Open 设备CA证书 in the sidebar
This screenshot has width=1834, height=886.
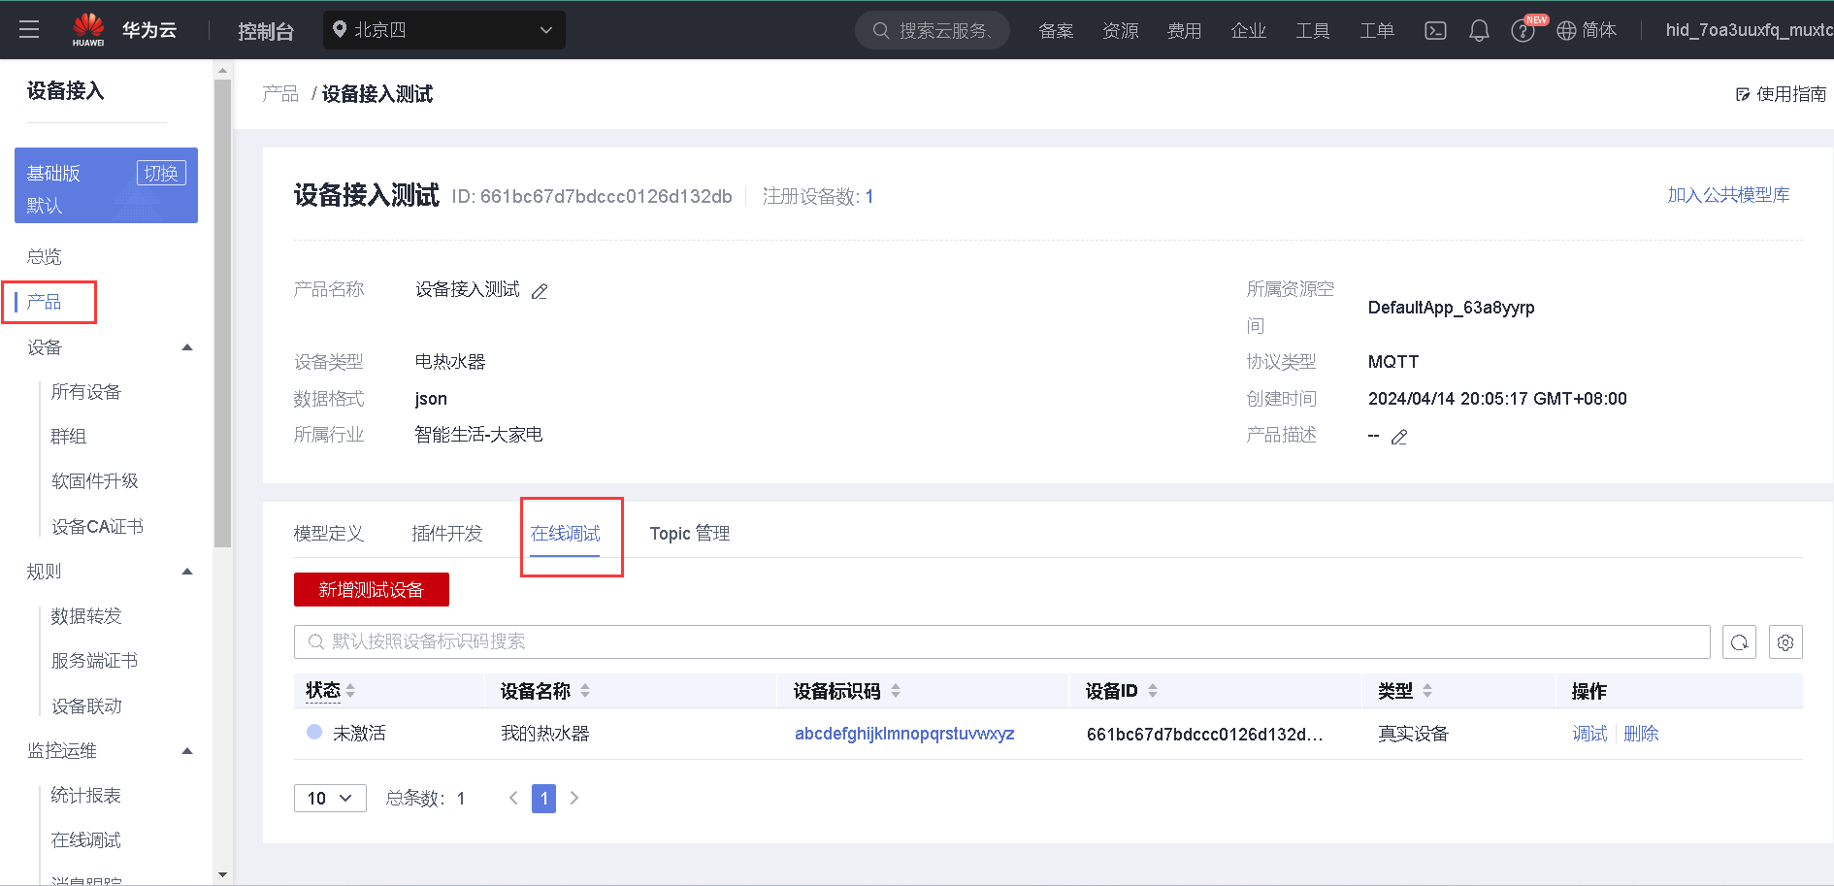tap(97, 527)
